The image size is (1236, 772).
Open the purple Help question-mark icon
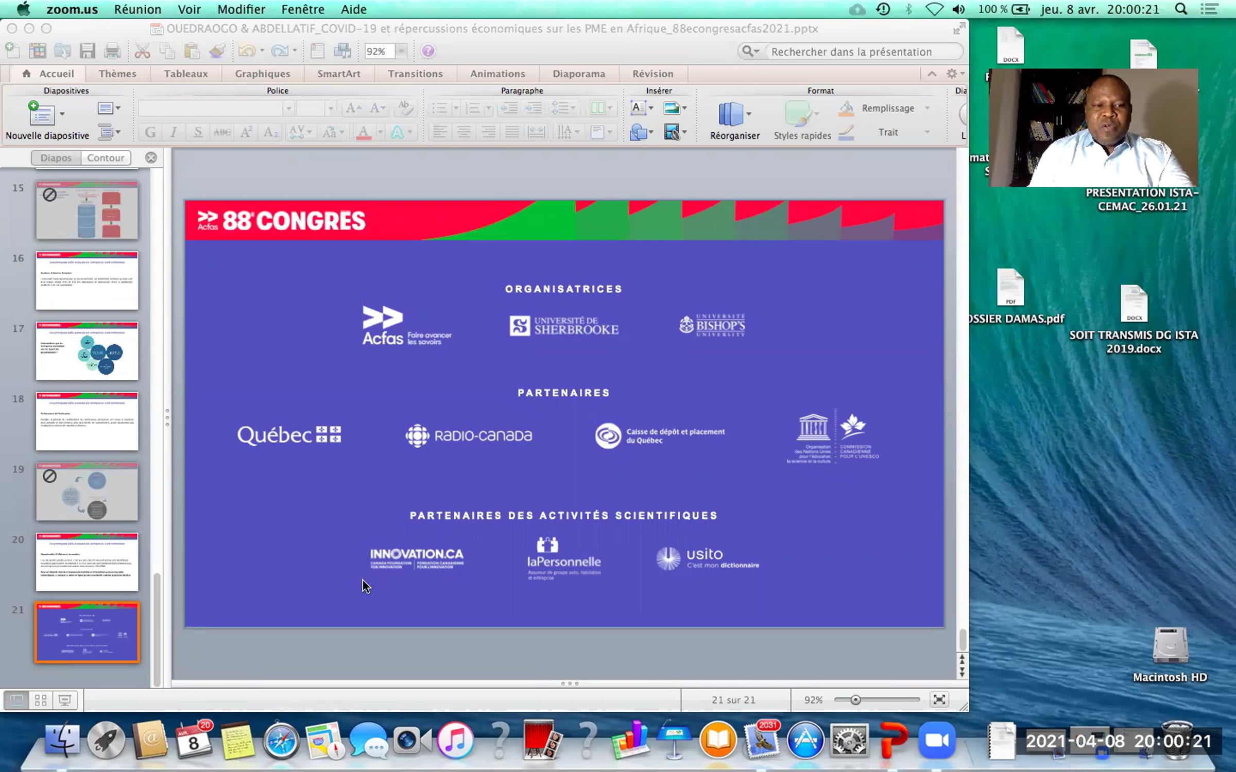pyautogui.click(x=427, y=51)
